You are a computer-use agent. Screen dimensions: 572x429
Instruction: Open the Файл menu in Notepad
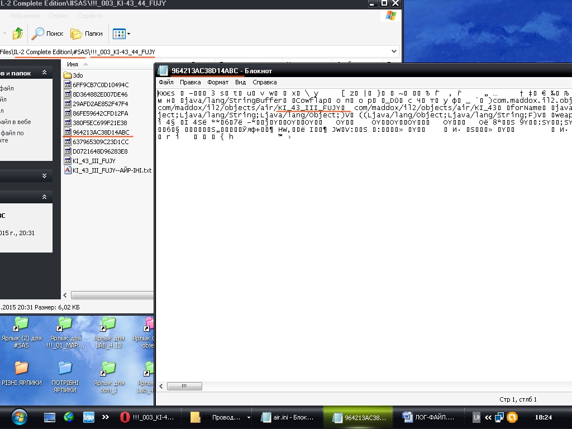point(166,83)
